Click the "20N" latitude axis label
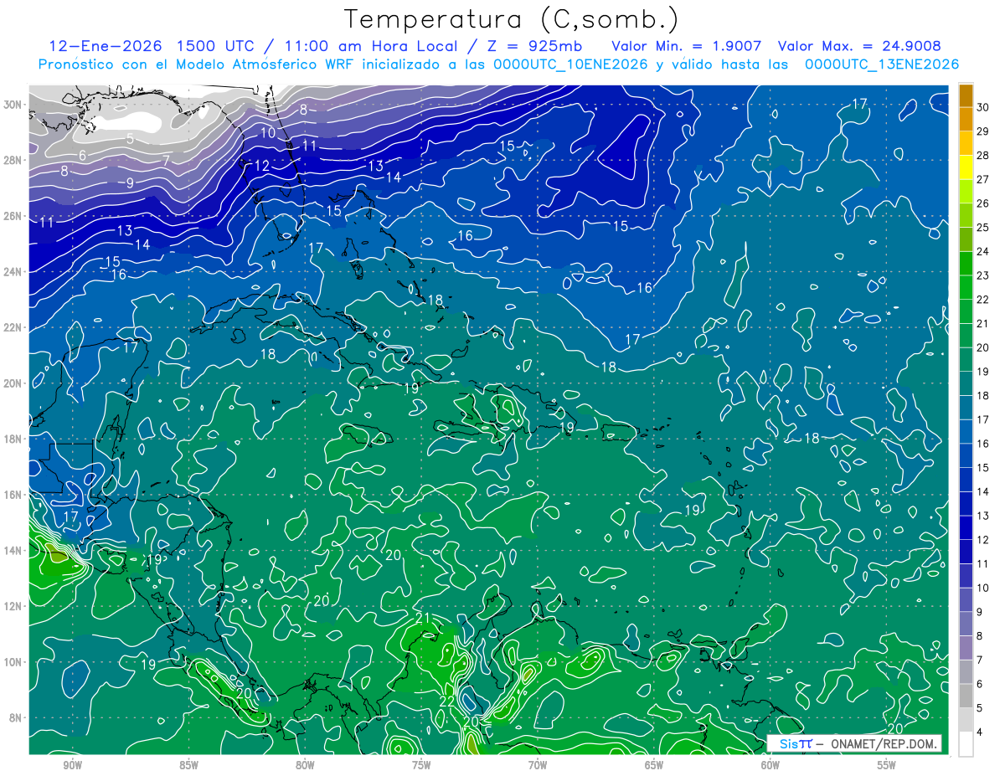The height and width of the screenshot is (776, 1005). [13, 383]
